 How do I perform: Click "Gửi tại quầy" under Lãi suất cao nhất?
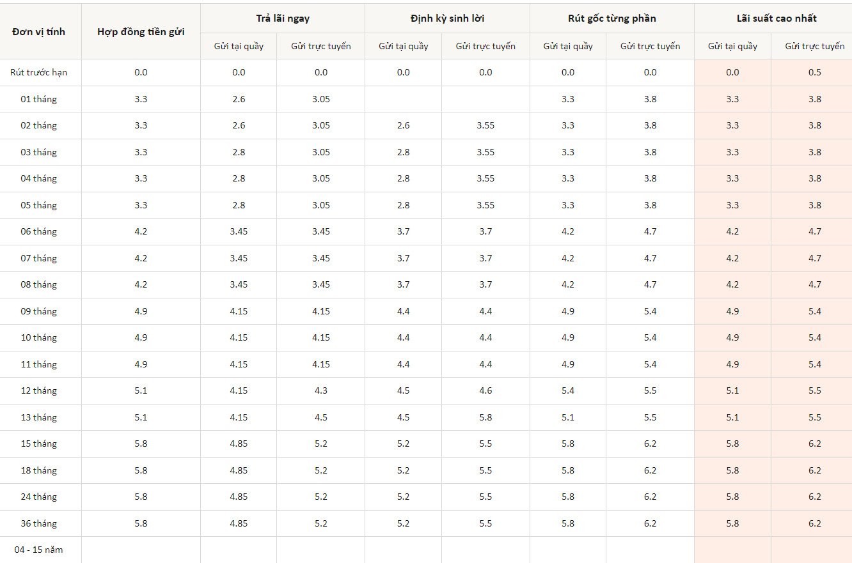click(732, 46)
